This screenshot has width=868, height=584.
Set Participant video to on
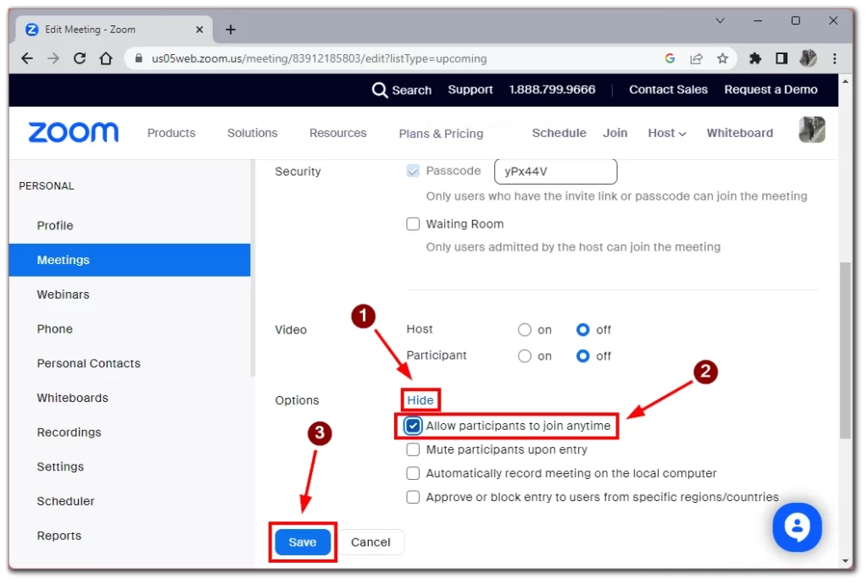tap(525, 356)
